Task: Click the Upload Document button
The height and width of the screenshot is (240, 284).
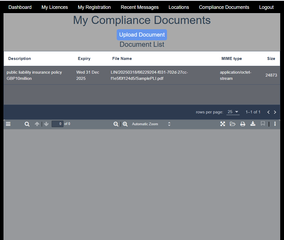Action: tap(142, 35)
